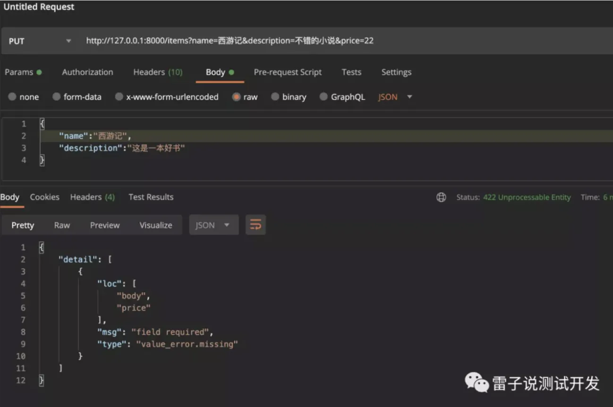This screenshot has width=613, height=407.
Task: Click the "field required" message text
Action: tap(170, 332)
